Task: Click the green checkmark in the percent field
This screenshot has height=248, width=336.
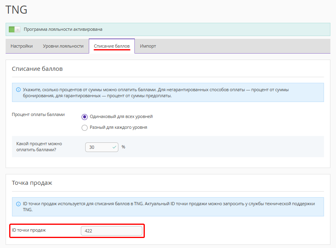Action: tap(114, 147)
